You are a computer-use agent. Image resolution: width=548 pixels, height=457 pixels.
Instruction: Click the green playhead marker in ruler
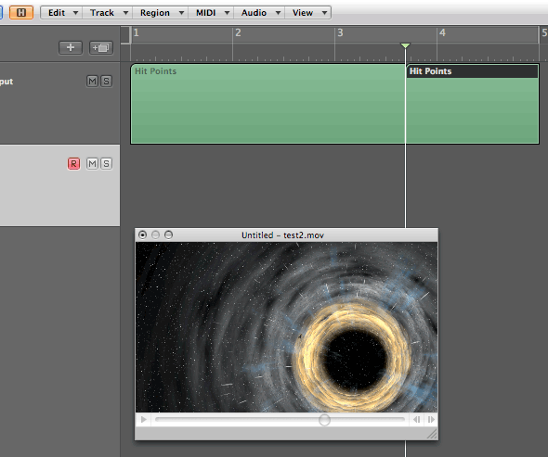405,45
